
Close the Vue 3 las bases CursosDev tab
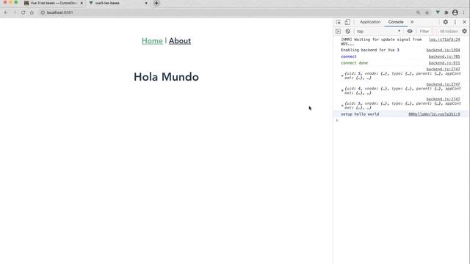point(82,3)
